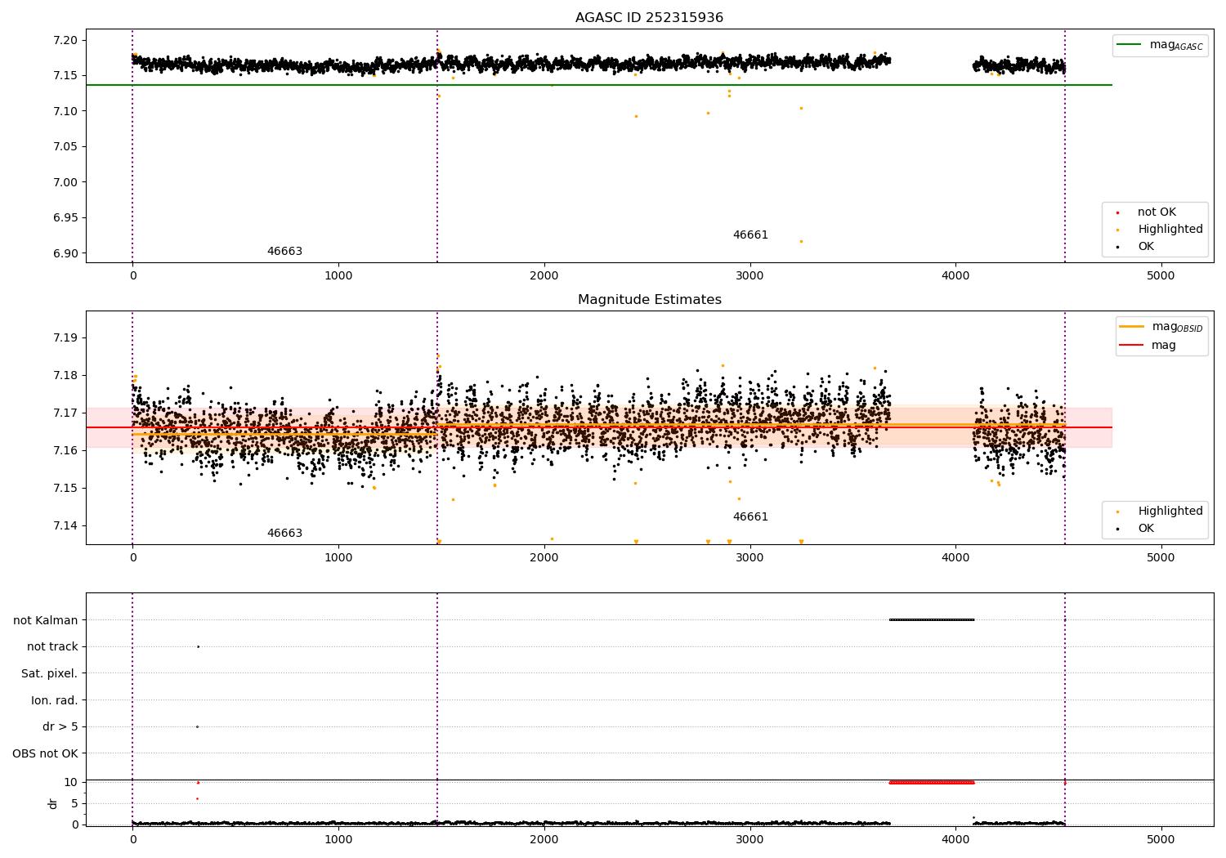Screen dimensions: 1226x858
Task: Click the 7.14 y-tick in Magnitude Estimates plot
Action: point(65,525)
